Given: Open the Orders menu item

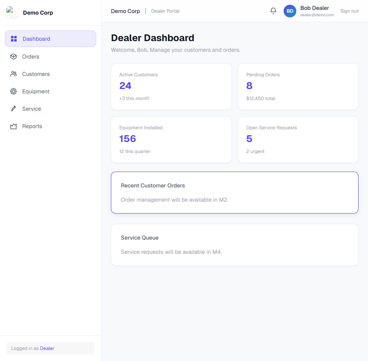Looking at the screenshot, I should pos(50,57).
